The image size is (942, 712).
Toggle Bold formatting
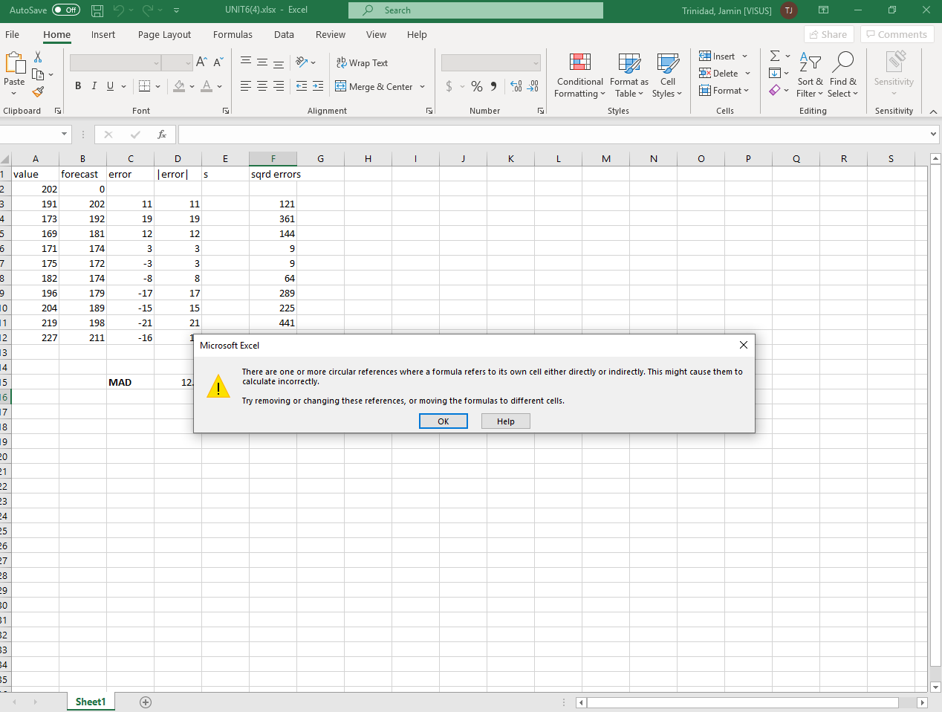[78, 86]
